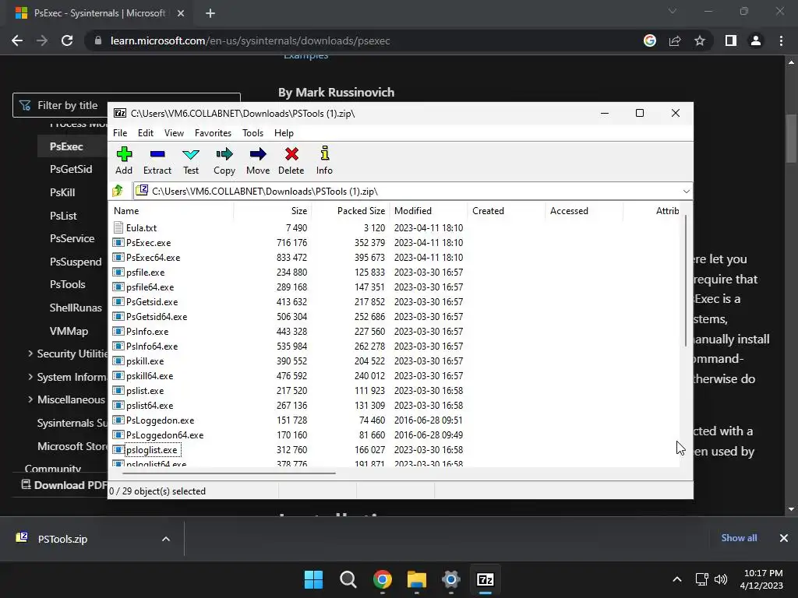This screenshot has height=598, width=798.
Task: Click the Move toolbar icon
Action: tap(258, 154)
